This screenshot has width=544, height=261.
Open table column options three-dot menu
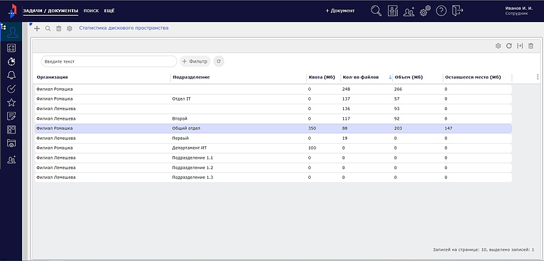538,77
